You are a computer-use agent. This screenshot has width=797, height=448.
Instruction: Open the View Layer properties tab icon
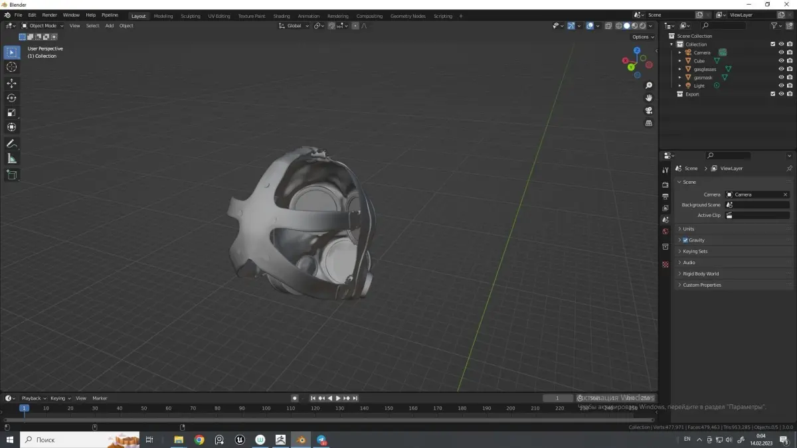(665, 208)
